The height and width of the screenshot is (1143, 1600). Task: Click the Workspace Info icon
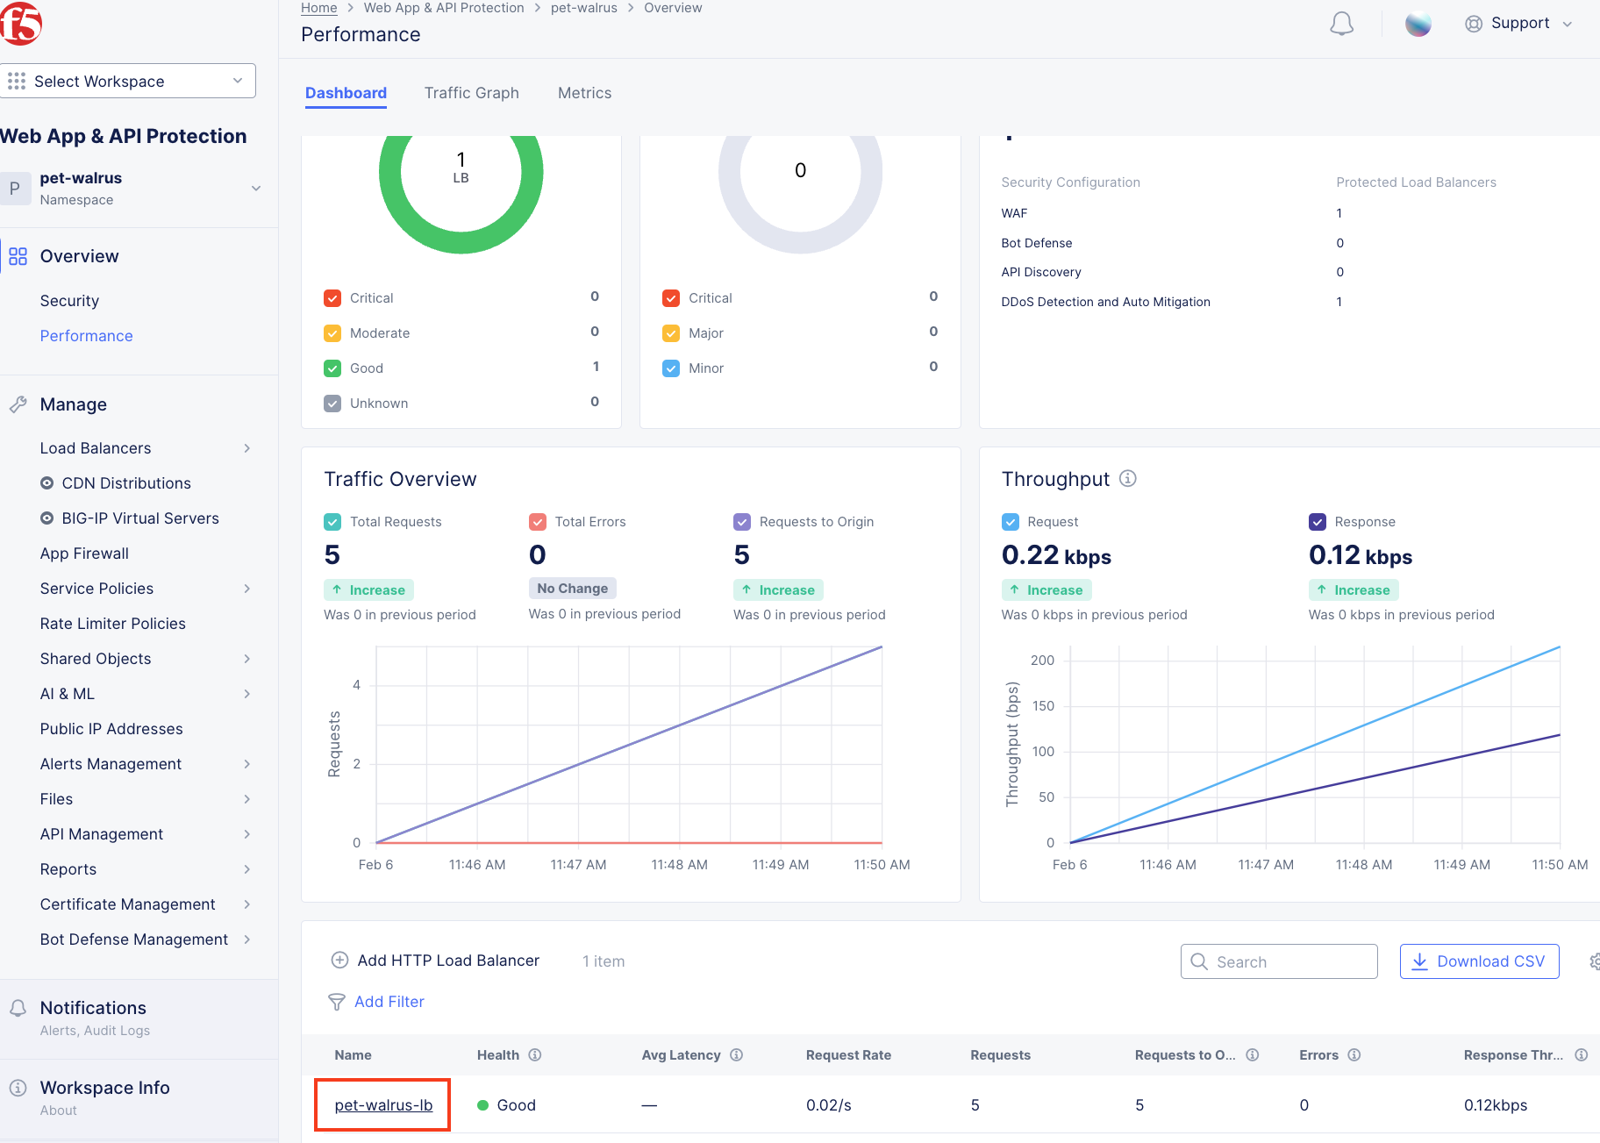[18, 1088]
